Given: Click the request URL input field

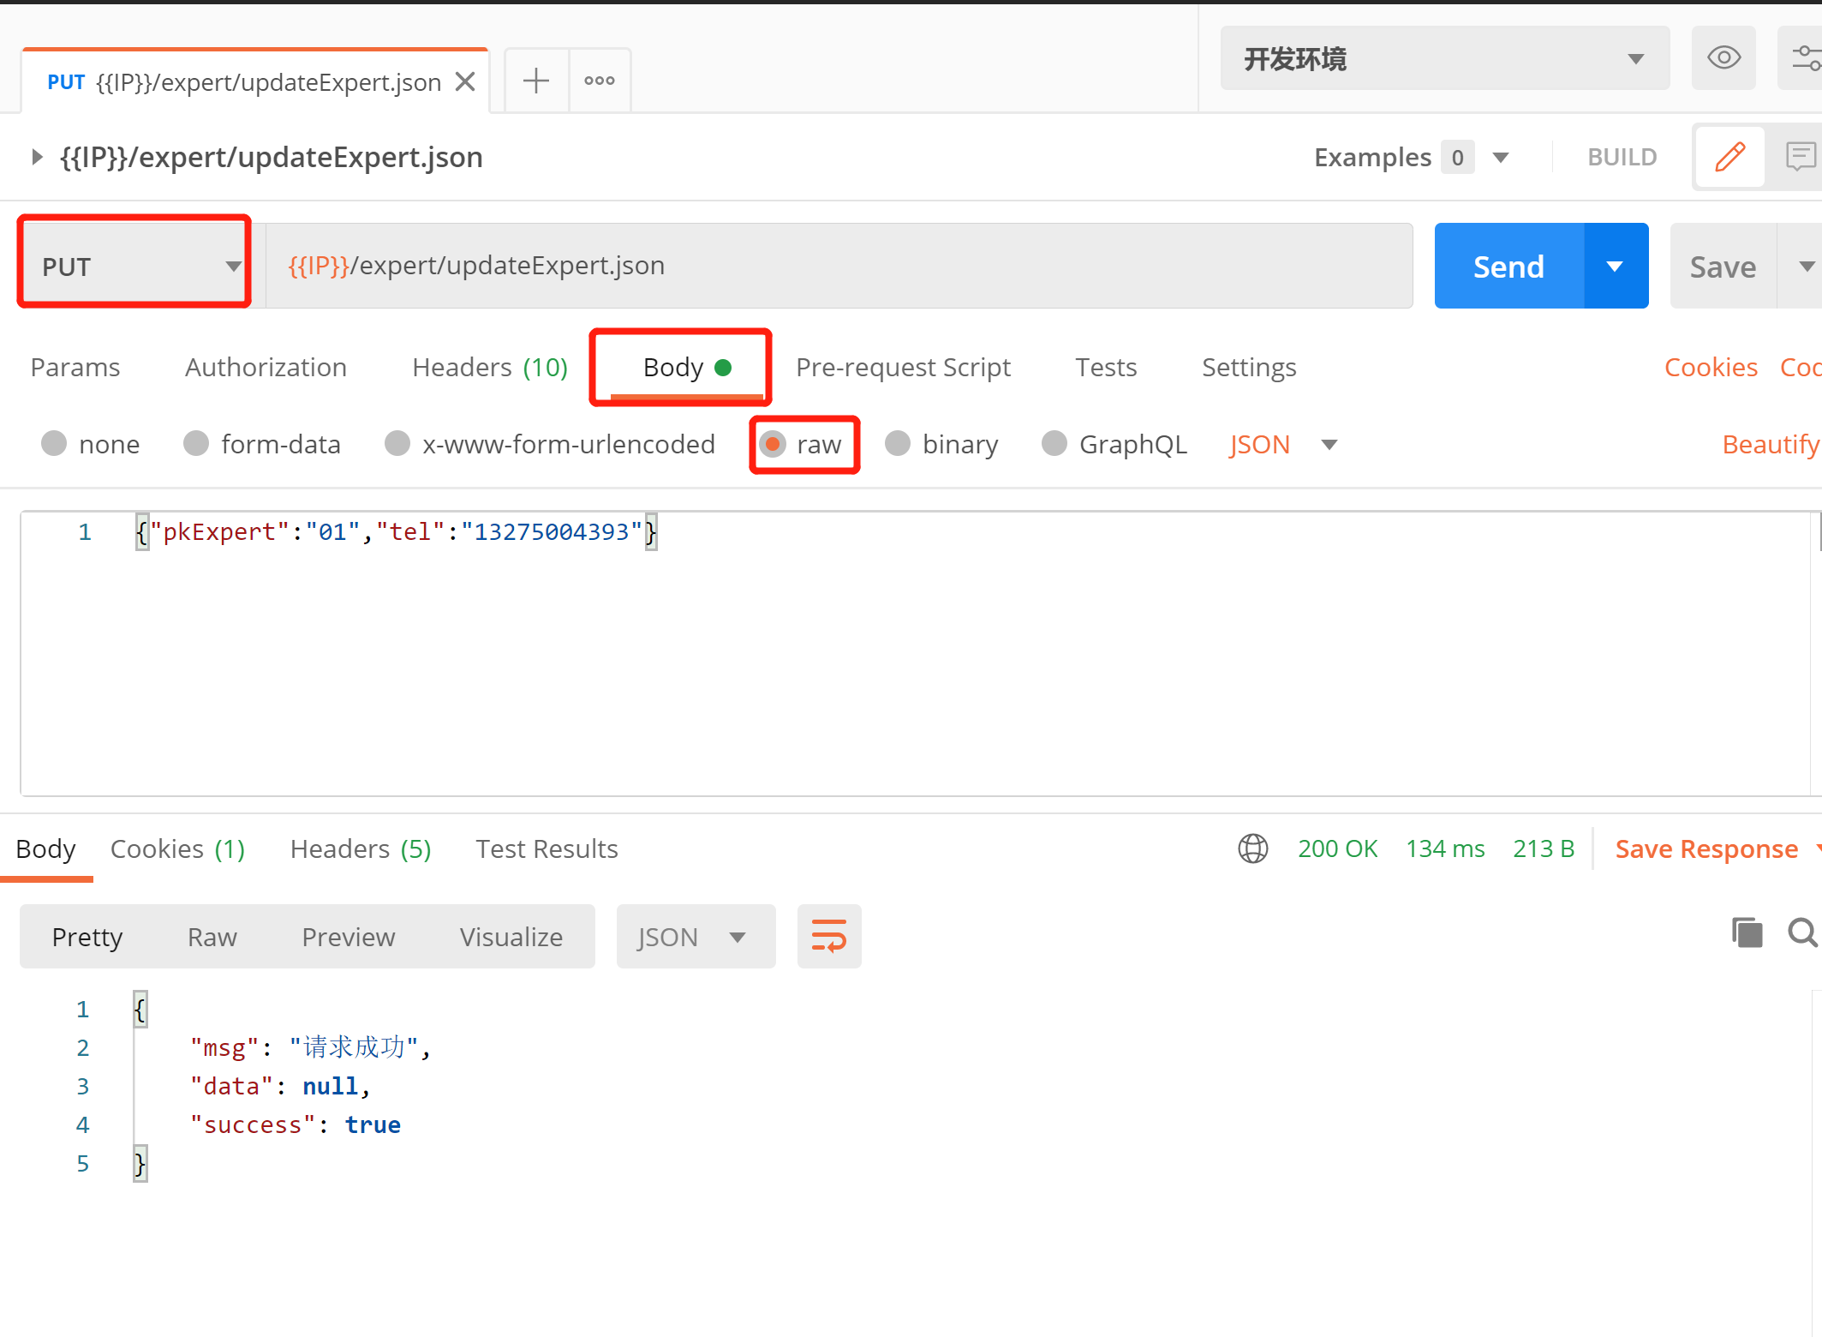Looking at the screenshot, I should coord(839,266).
